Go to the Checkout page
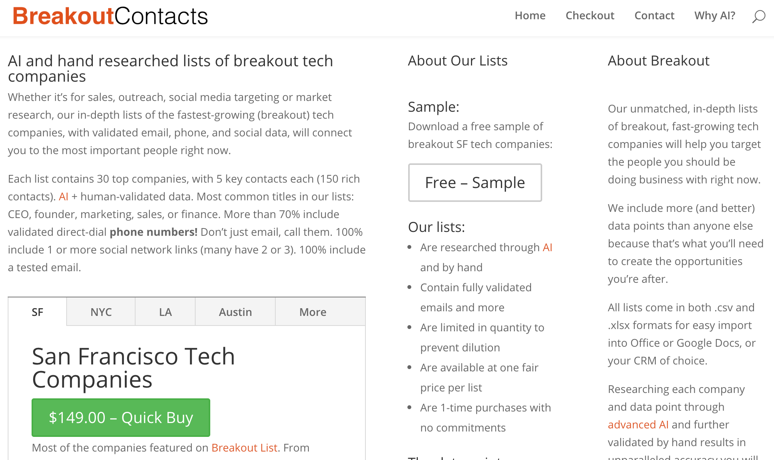The height and width of the screenshot is (460, 774). [x=590, y=15]
